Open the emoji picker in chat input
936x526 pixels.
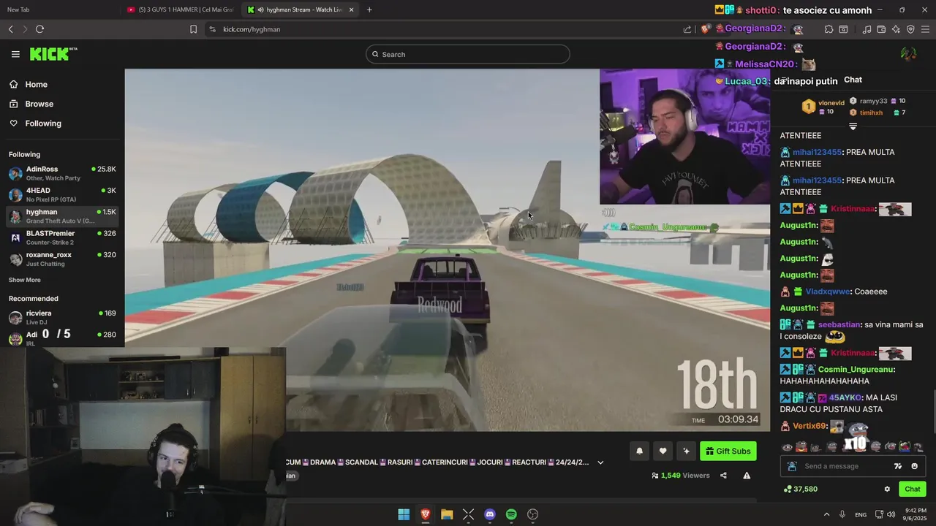coord(914,466)
